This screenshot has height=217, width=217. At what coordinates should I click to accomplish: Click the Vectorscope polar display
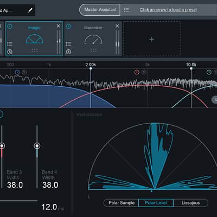point(153,156)
